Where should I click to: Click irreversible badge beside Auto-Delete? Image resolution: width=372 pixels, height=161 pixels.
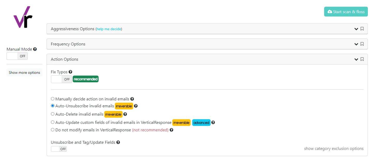pos(113,114)
